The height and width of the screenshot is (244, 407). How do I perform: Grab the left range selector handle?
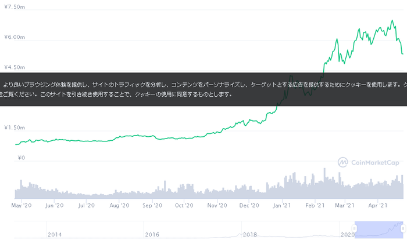(x=354, y=228)
